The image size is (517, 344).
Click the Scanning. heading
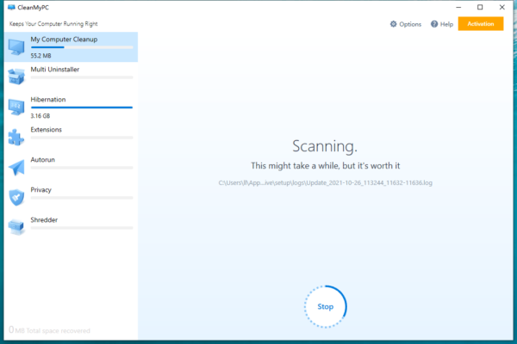tap(325, 146)
